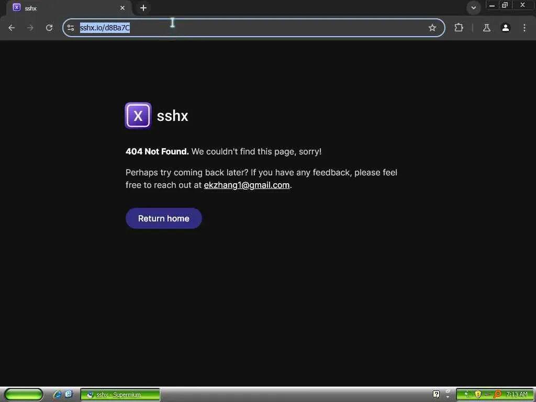Image resolution: width=536 pixels, height=402 pixels.
Task: Open the profile avatar menu
Action: click(x=506, y=28)
